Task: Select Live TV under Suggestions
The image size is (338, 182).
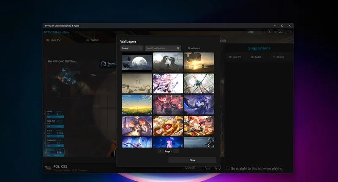Action: 235,57
